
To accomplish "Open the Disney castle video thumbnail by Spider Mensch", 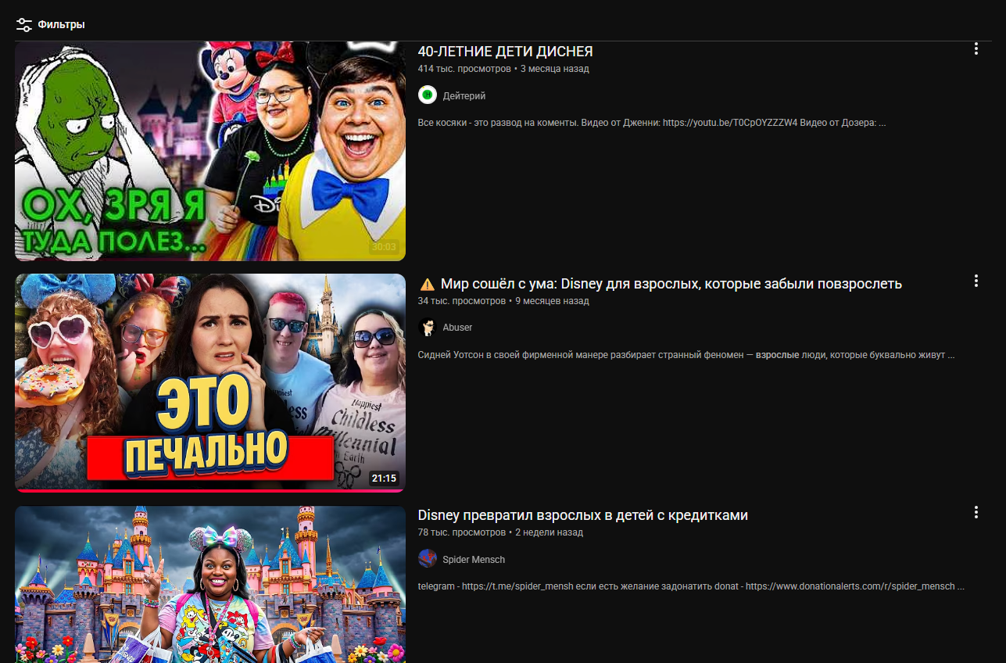I will pos(210,584).
